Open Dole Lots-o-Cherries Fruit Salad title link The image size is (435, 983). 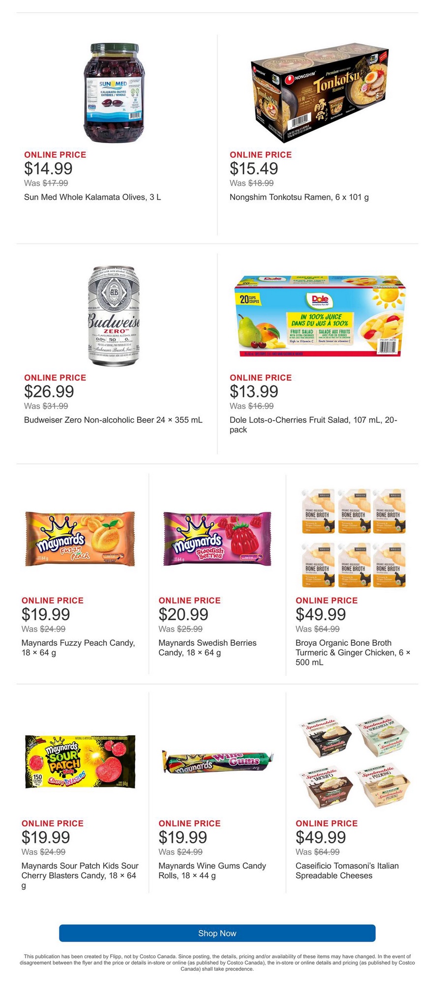[x=313, y=425]
